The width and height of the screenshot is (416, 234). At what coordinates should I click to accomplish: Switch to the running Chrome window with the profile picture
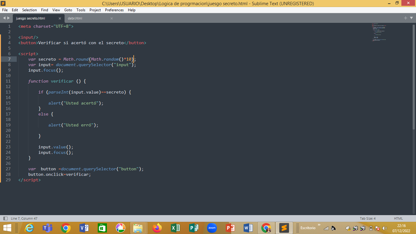[266, 228]
